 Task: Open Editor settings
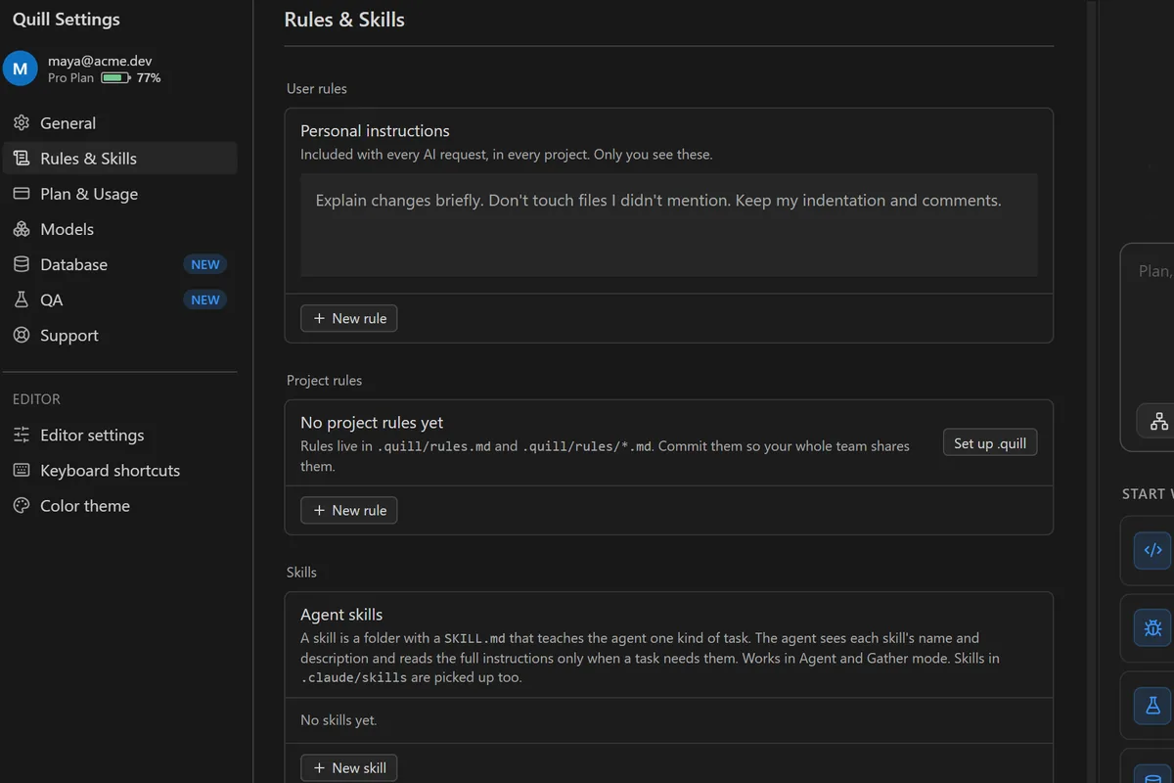pos(119,435)
